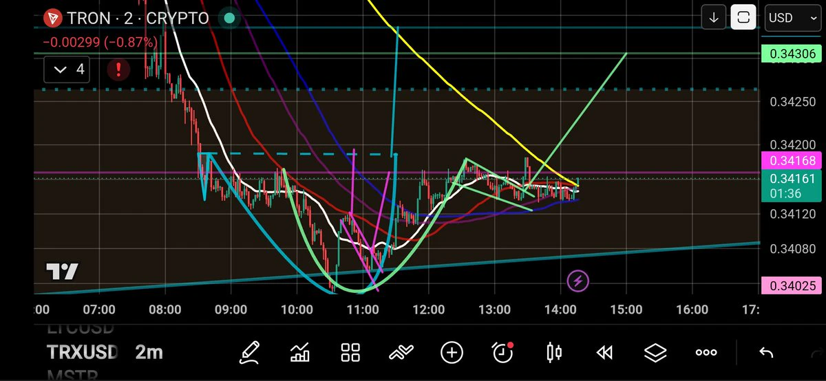Tap the 12:00 time axis label

(428, 310)
